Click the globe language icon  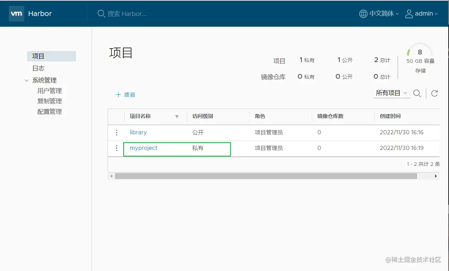(363, 14)
